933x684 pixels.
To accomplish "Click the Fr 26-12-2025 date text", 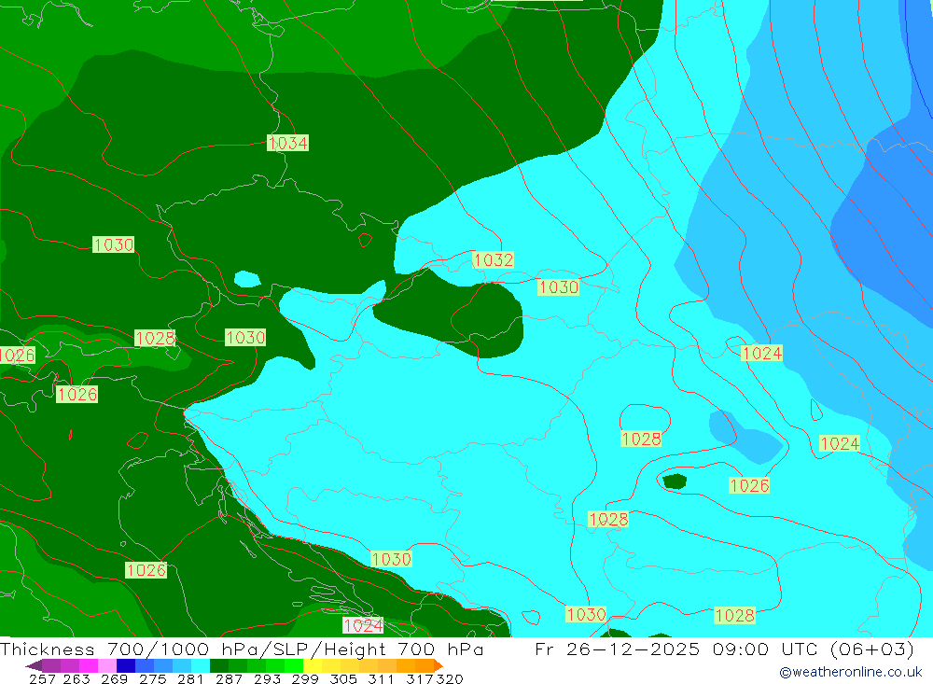I will tap(618, 649).
